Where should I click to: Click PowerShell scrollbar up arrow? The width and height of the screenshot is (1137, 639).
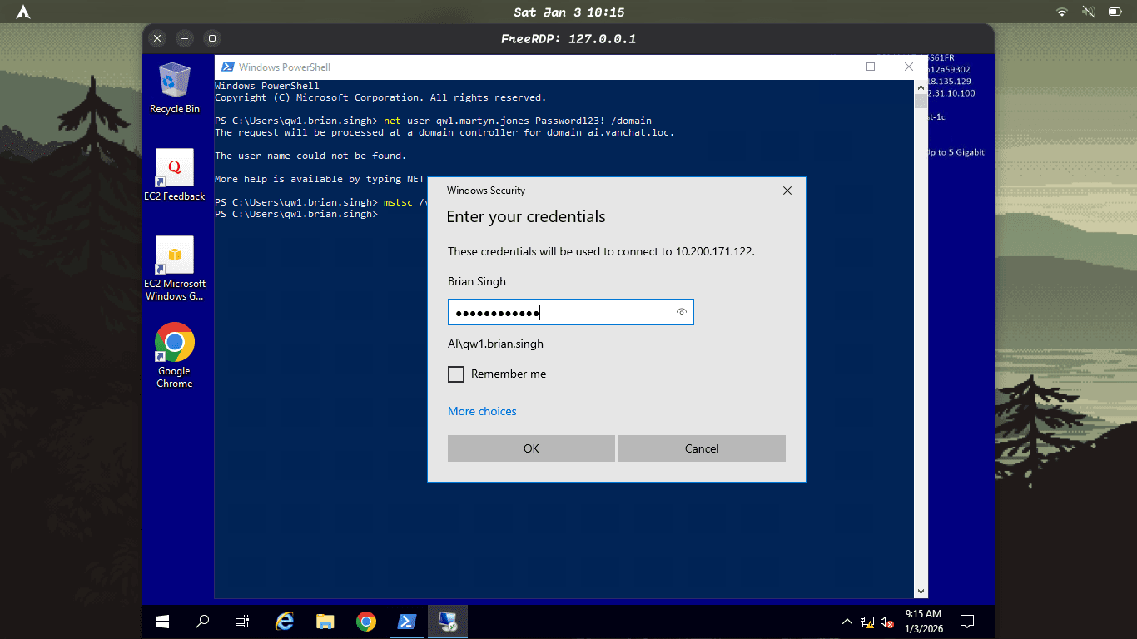(x=921, y=87)
